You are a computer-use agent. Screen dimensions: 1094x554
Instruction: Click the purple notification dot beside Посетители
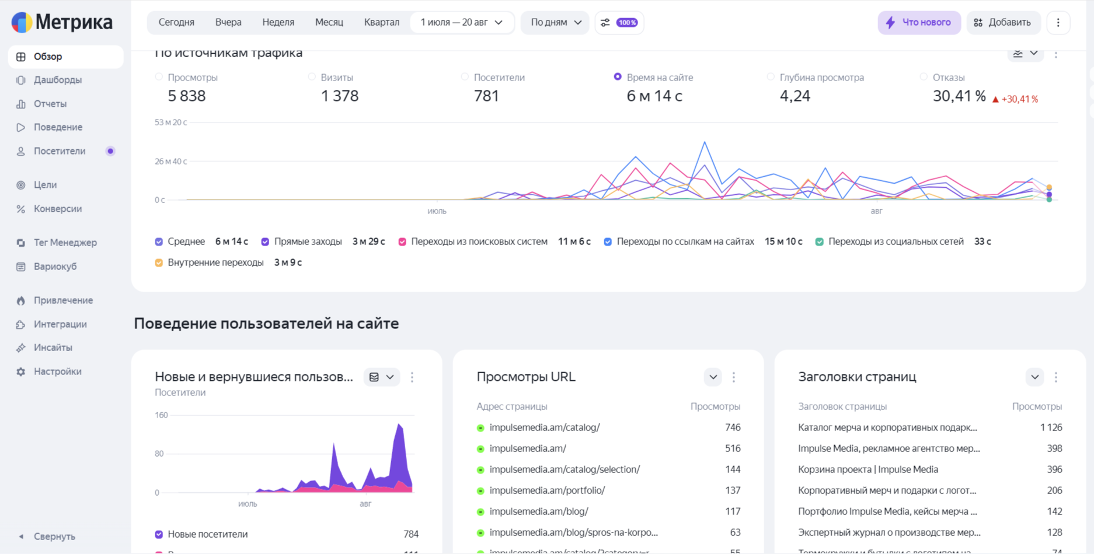coord(110,151)
